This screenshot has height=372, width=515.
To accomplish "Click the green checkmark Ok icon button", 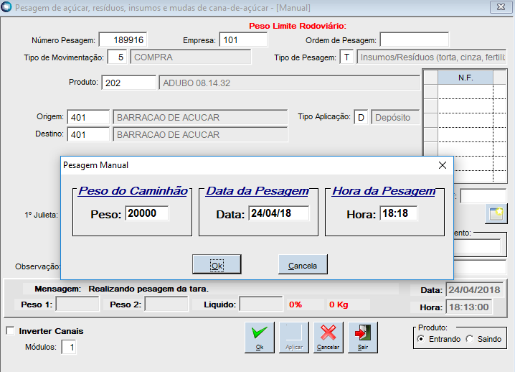I will click(x=260, y=338).
